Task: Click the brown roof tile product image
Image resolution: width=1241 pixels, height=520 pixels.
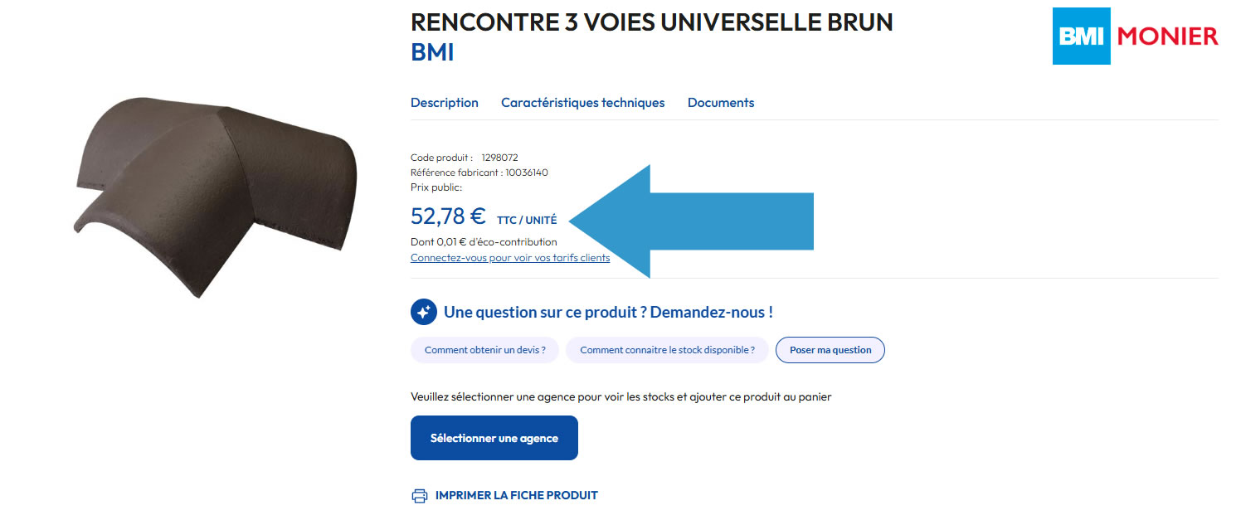Action: (x=216, y=197)
